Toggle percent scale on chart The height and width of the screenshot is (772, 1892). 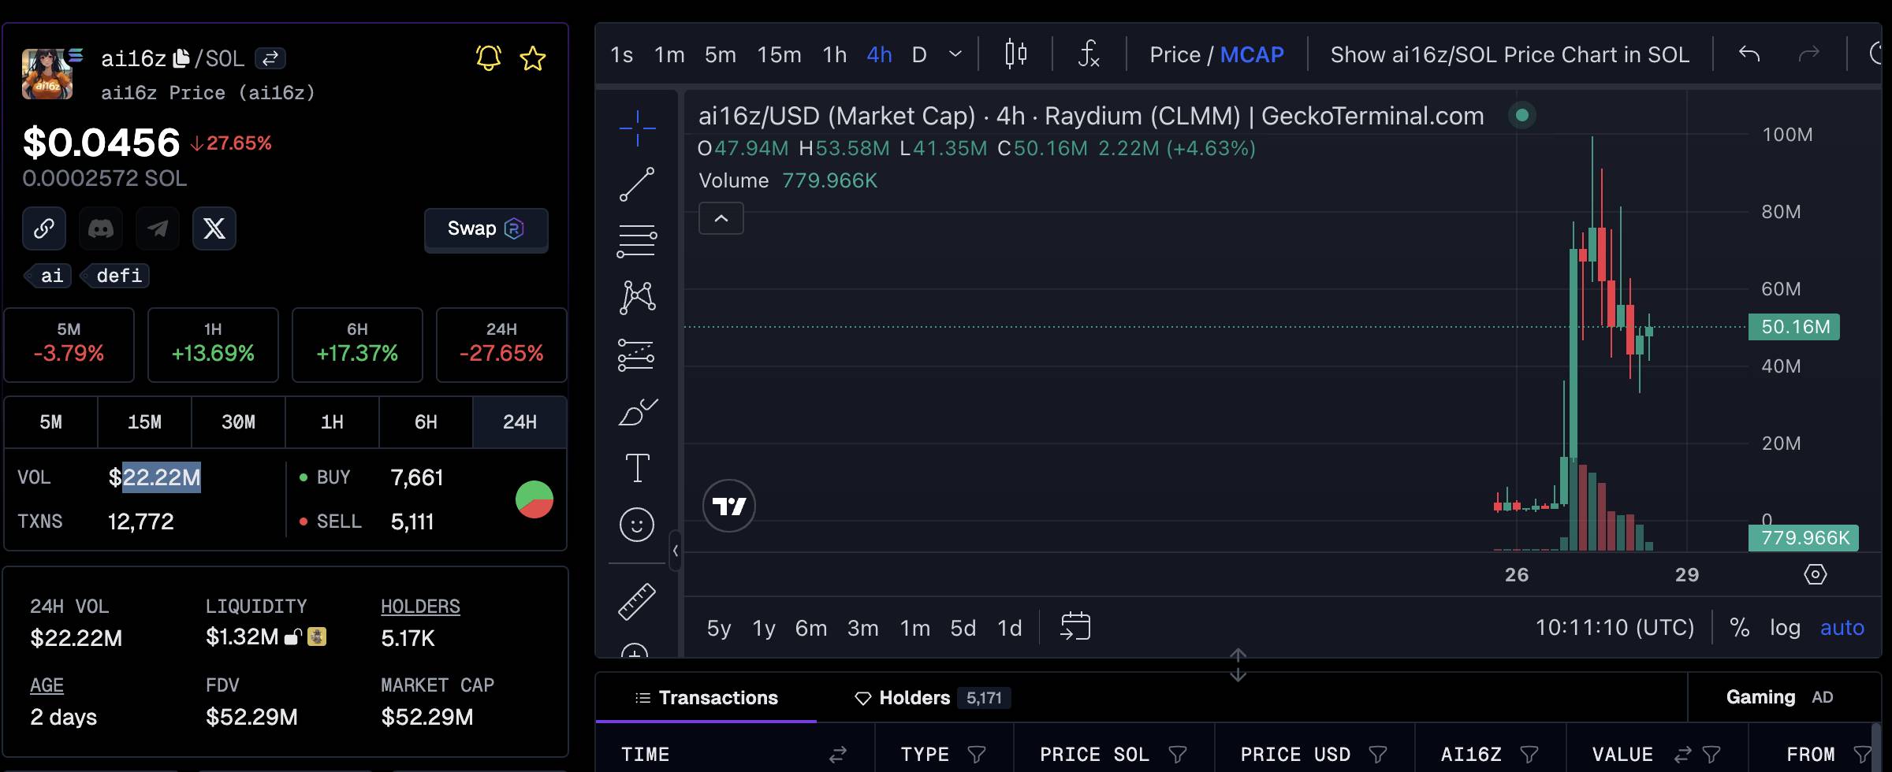tap(1739, 627)
